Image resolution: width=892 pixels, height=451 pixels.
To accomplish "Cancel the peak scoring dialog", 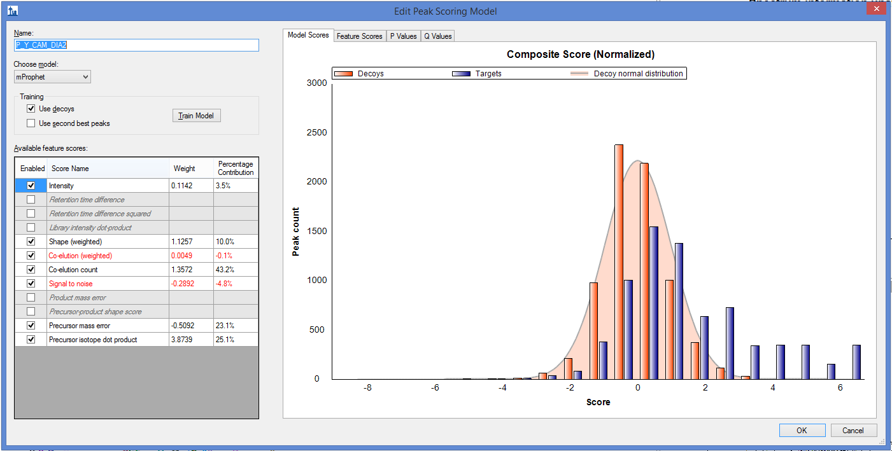I will pyautogui.click(x=853, y=431).
